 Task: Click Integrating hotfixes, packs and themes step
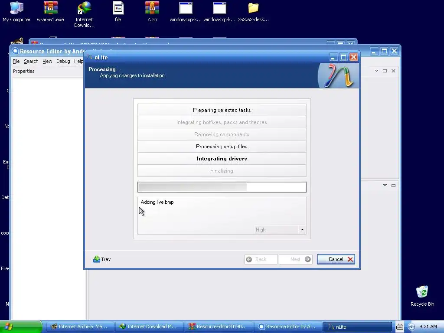pos(222,122)
